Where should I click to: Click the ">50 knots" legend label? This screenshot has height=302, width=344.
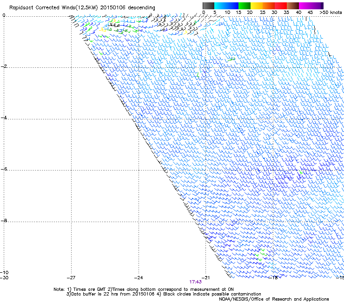(331, 13)
